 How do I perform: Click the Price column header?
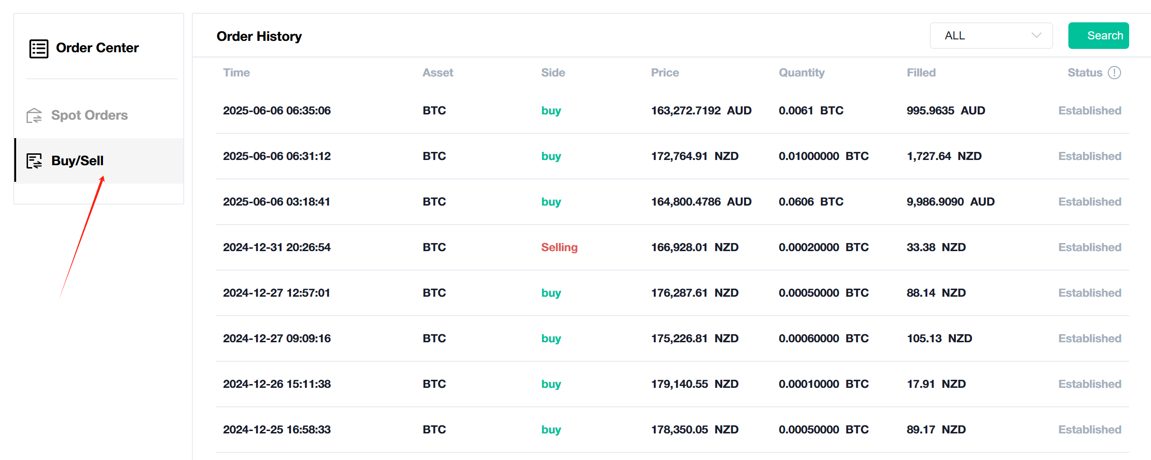665,73
